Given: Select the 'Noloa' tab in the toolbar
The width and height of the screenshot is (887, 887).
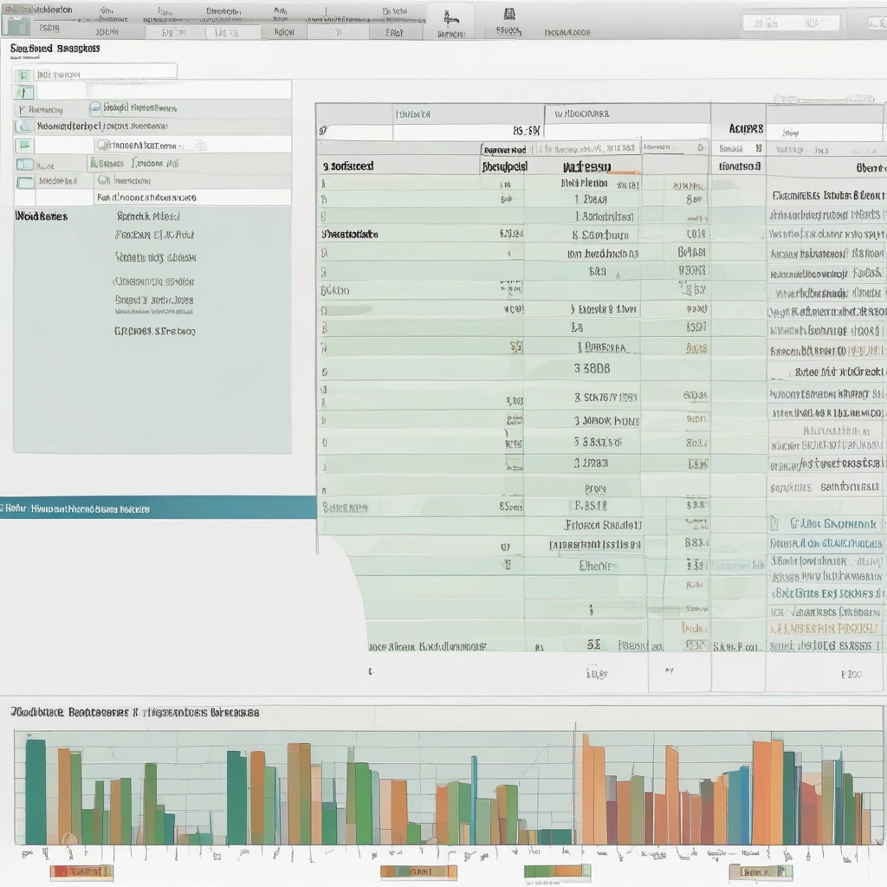Looking at the screenshot, I should 284,32.
